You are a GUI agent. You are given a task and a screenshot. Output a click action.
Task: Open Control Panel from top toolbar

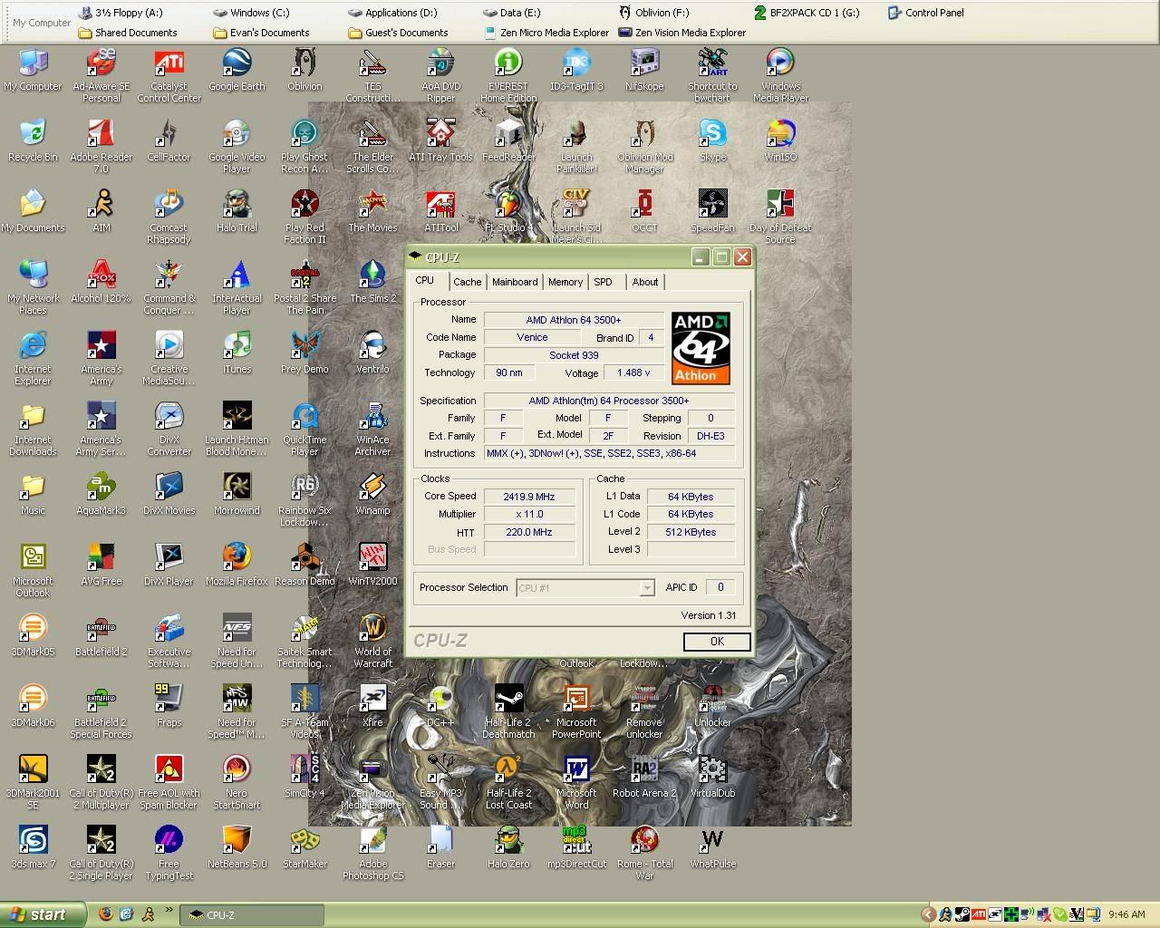(x=926, y=13)
